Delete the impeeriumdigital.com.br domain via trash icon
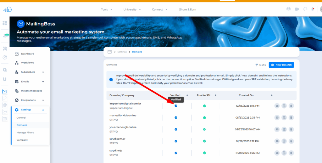 point(291,106)
